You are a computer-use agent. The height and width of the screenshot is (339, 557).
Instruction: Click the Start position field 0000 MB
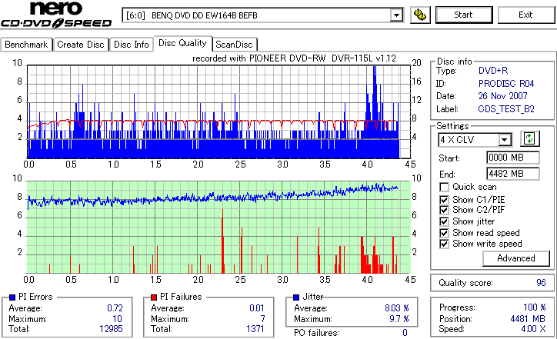tap(512, 158)
